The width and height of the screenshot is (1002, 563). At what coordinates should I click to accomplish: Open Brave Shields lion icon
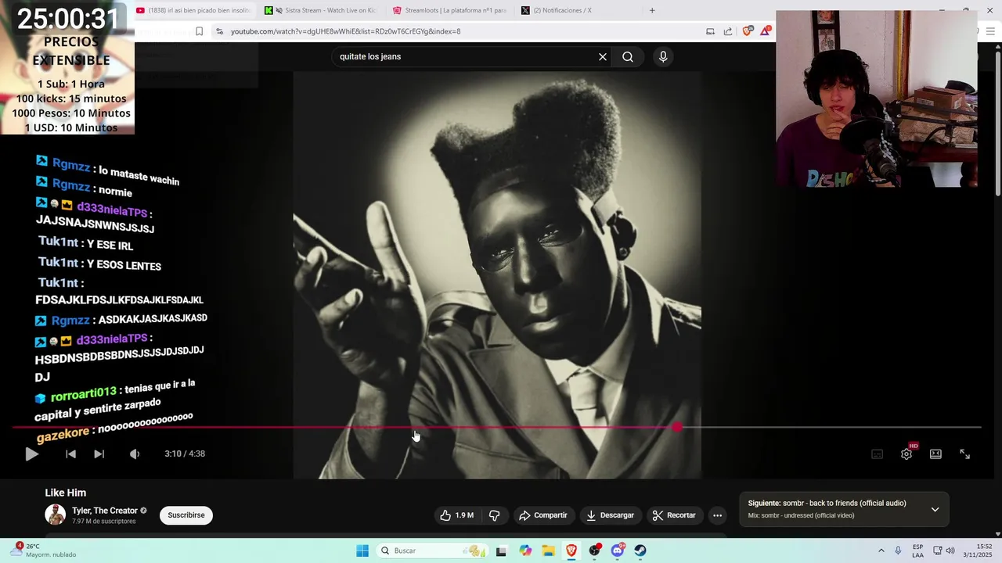[748, 31]
